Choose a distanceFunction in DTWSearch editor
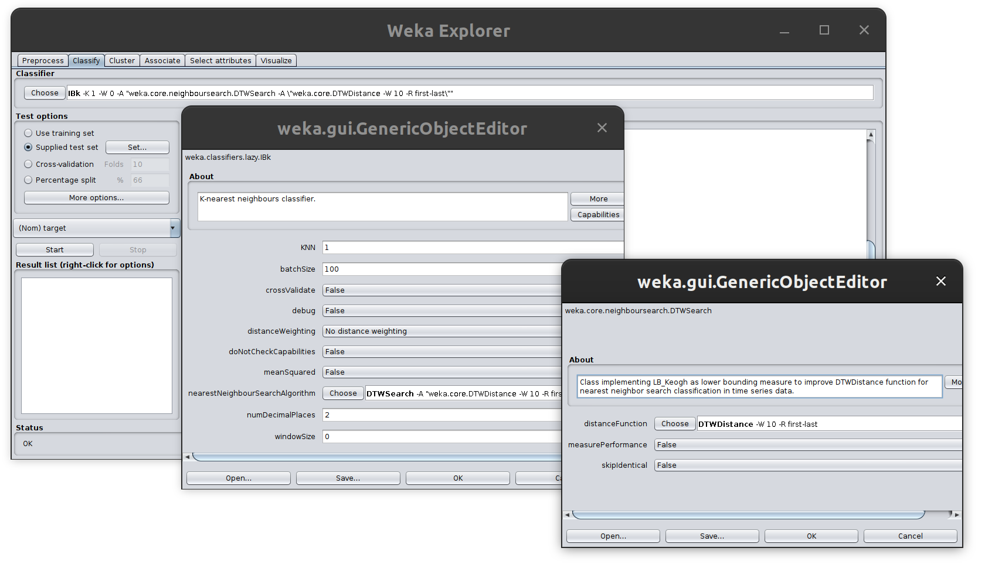Viewport: 985px width, 565px height. 675,423
